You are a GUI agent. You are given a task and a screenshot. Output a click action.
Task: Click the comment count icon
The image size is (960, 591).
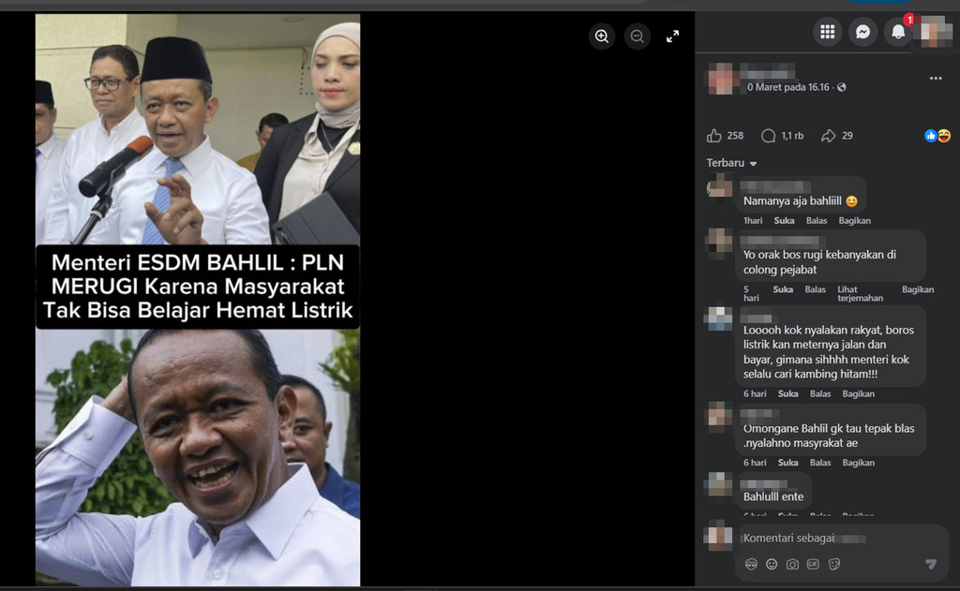click(769, 136)
